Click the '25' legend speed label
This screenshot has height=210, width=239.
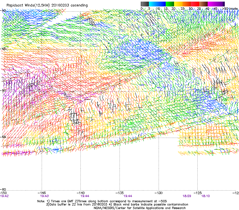tap(182, 8)
